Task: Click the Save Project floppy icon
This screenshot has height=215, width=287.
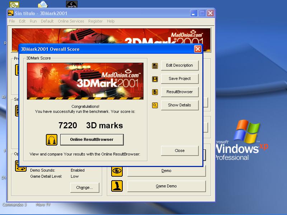Action: [155, 79]
